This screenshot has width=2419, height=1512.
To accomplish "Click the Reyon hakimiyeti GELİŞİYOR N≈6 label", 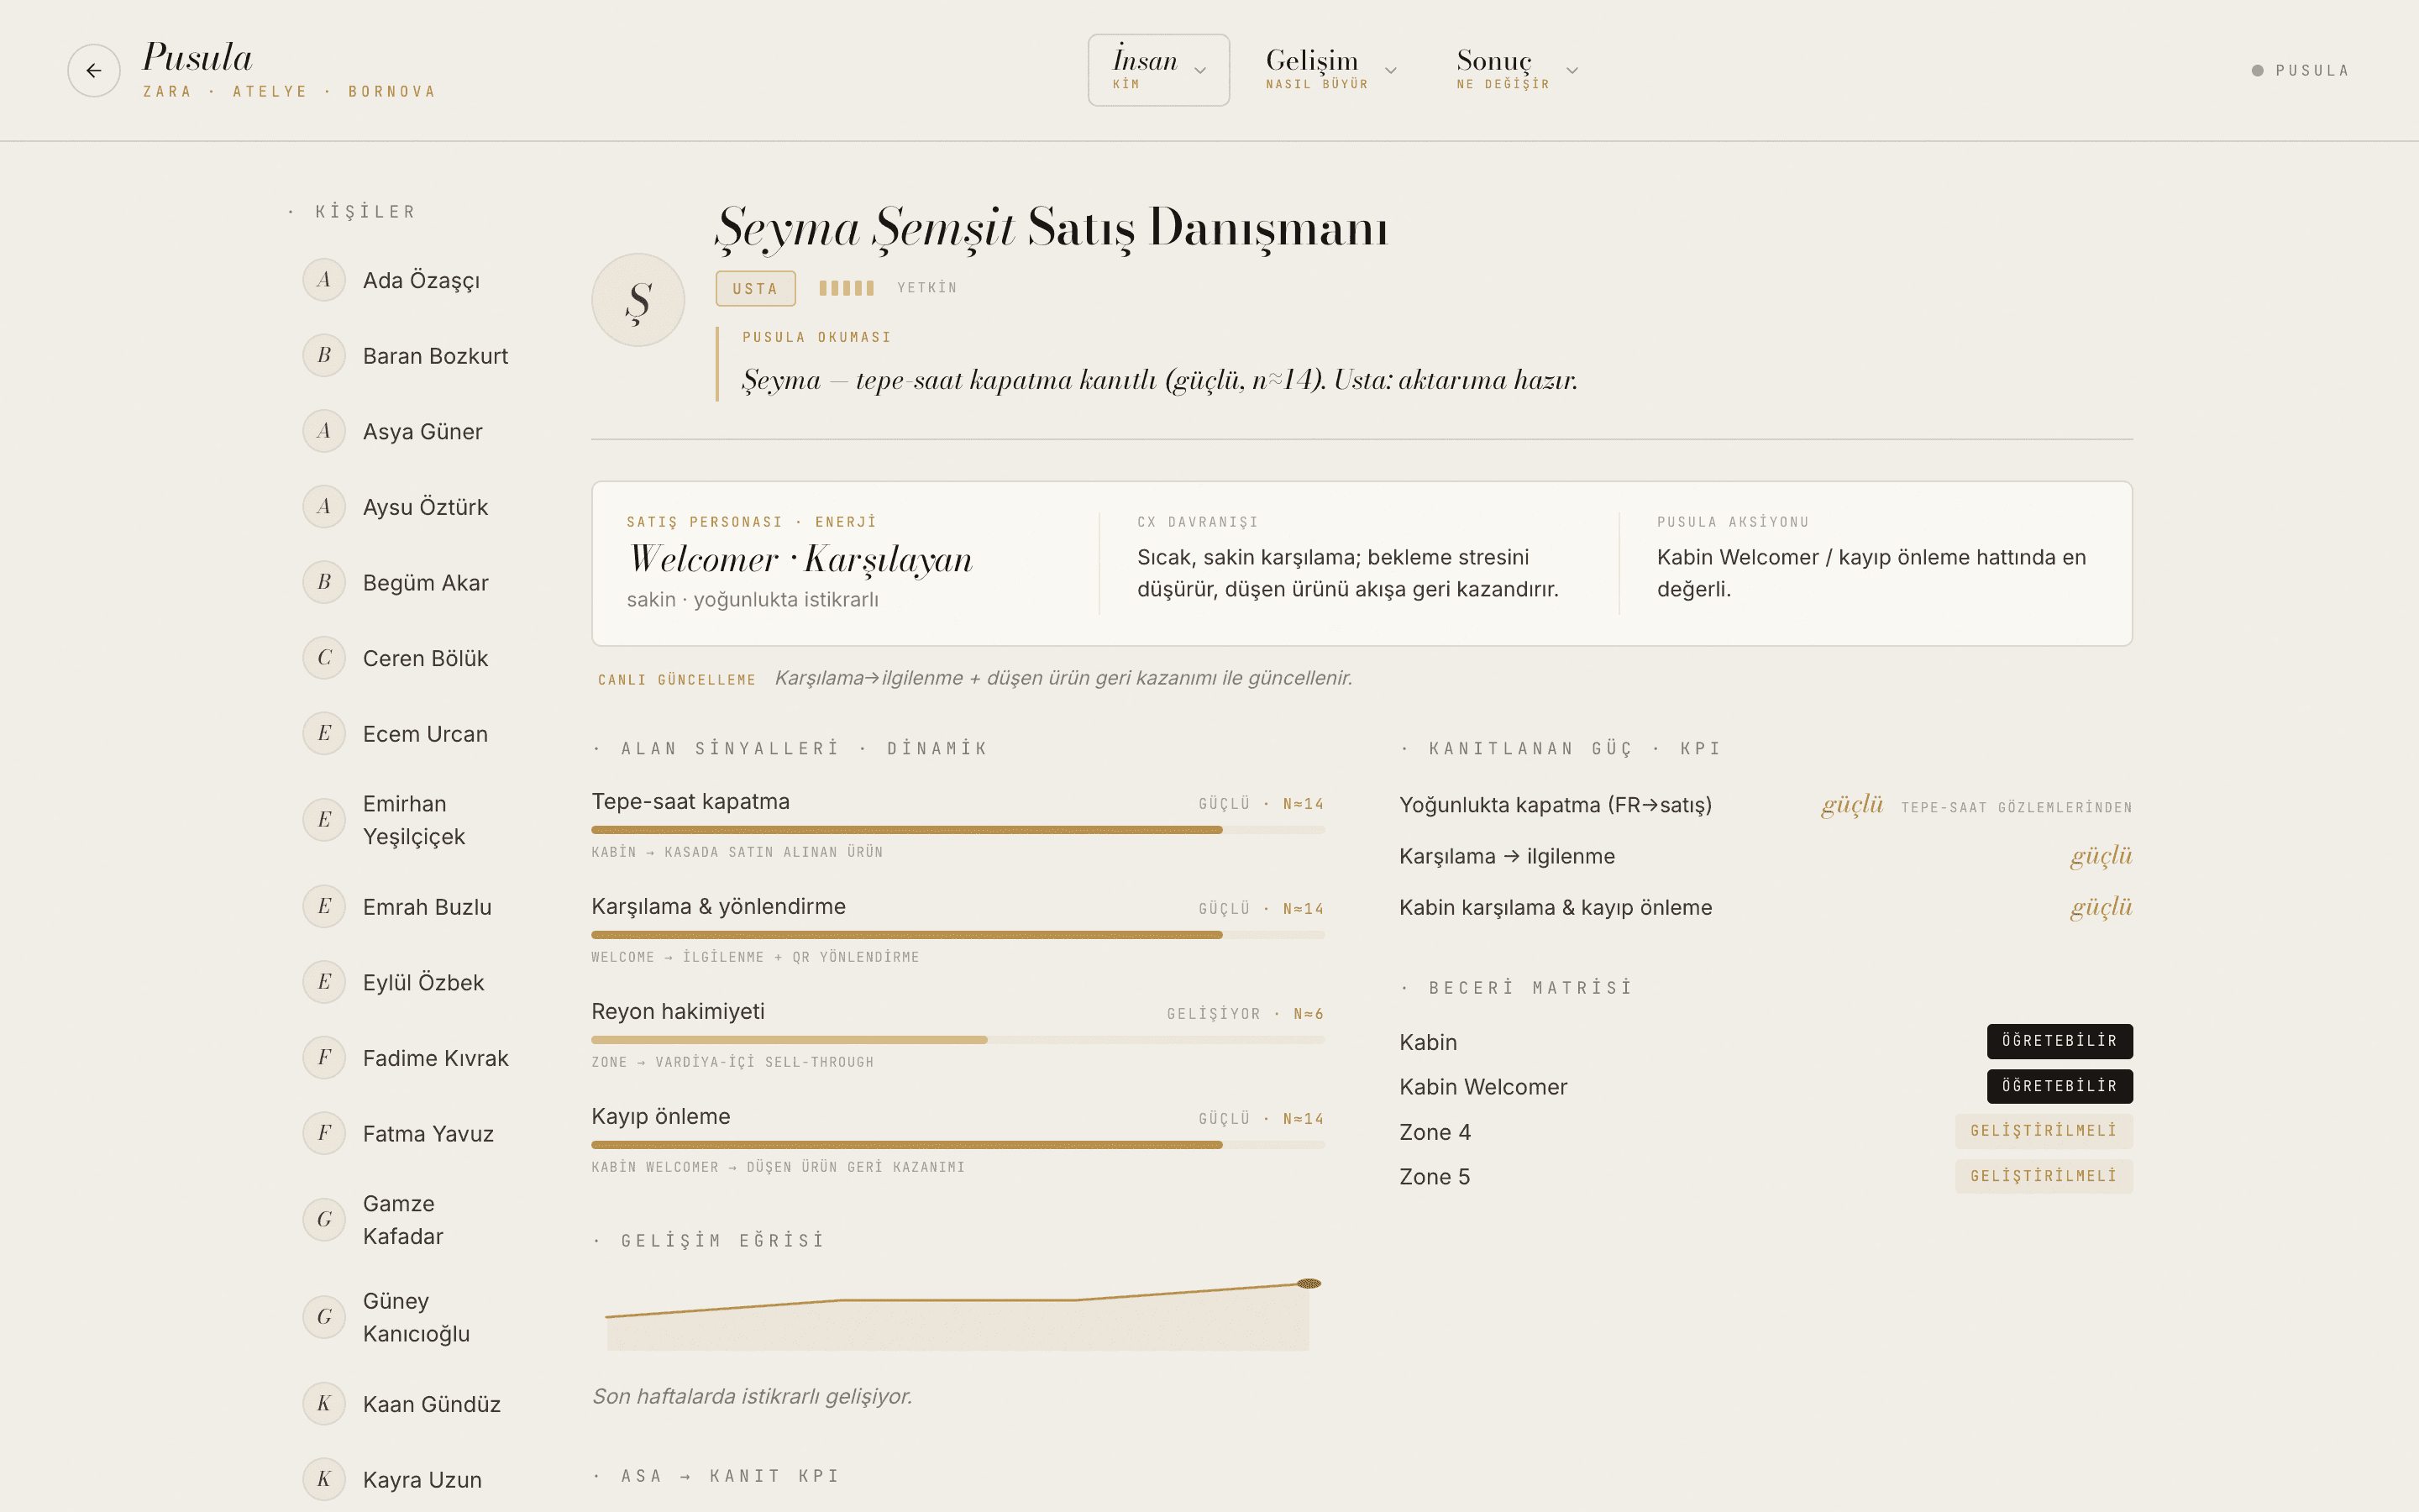I will tap(1246, 1014).
